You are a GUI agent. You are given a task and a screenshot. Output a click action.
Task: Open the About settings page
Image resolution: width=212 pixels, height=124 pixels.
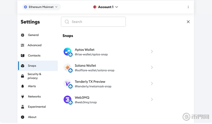(32, 117)
